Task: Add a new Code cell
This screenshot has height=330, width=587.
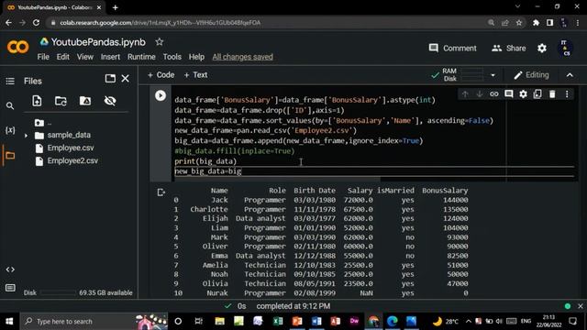Action: (161, 75)
